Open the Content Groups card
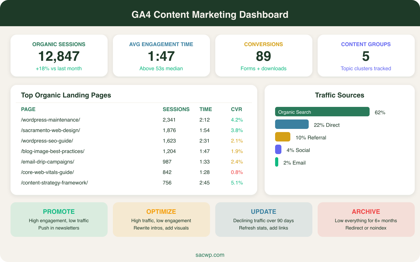Viewport: 420px width, 262px height. coord(366,55)
